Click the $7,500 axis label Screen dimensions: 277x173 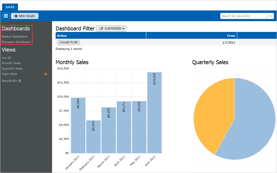(64, 111)
